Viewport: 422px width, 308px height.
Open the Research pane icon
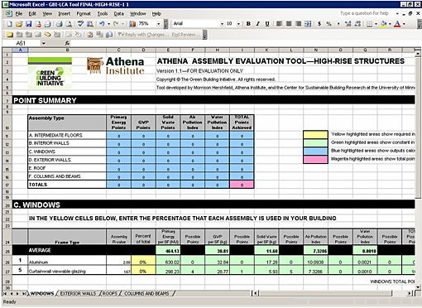90,24
